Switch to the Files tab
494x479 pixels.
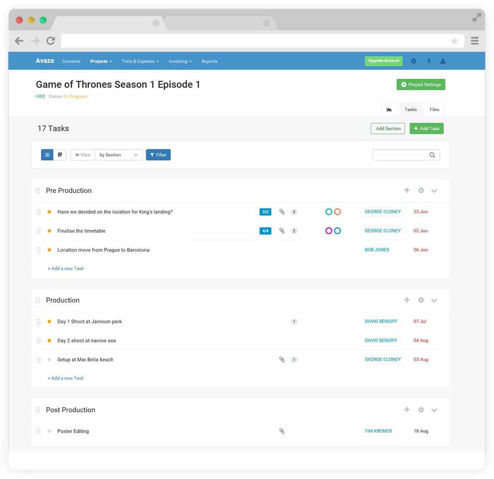point(434,109)
